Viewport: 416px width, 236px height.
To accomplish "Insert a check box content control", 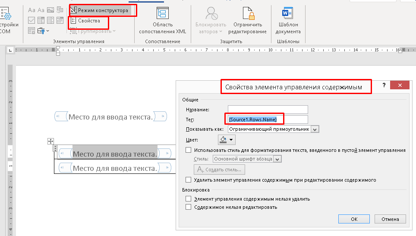I will click(x=32, y=20).
